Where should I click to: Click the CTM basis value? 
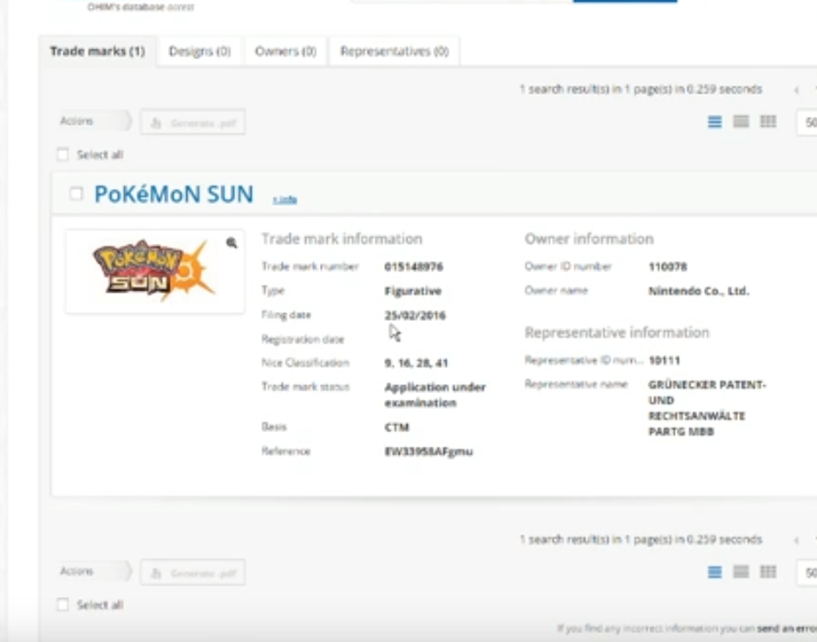[x=396, y=428]
